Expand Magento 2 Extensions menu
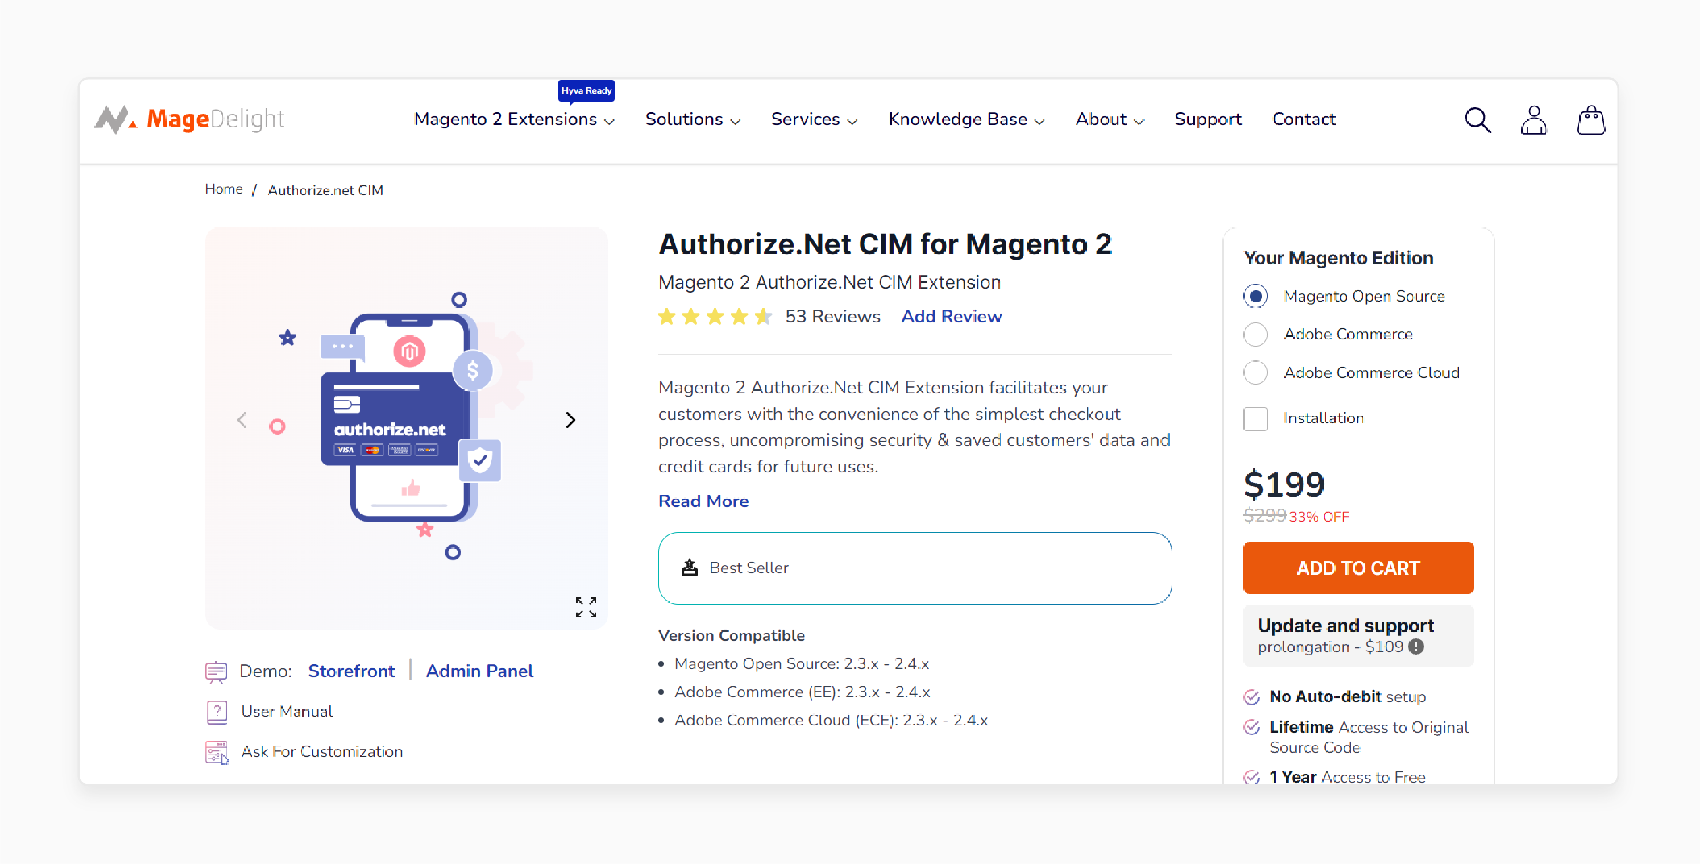 514,119
